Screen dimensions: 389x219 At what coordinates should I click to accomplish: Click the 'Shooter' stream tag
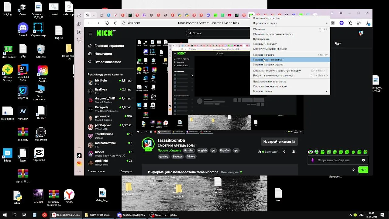pos(177,157)
